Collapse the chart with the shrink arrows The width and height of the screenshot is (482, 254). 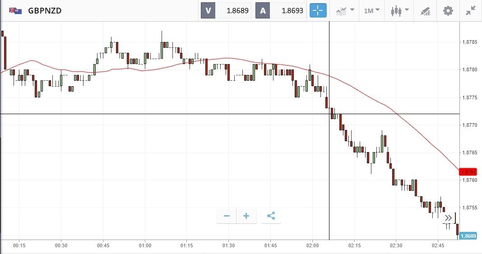click(x=471, y=10)
